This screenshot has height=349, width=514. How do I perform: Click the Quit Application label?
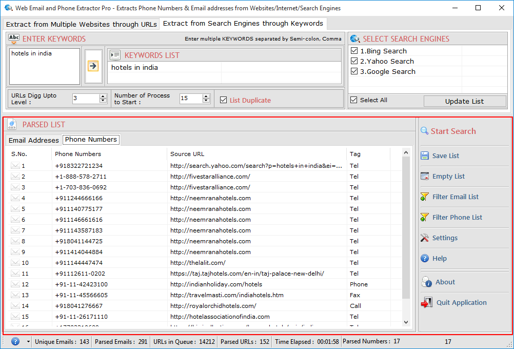461,302
